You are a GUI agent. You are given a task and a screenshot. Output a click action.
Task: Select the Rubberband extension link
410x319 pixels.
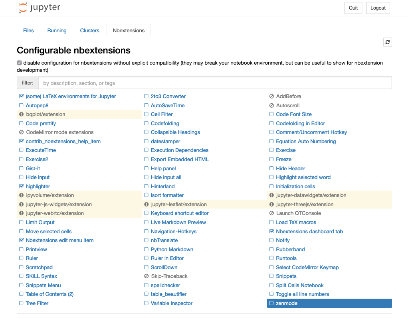tap(290, 249)
